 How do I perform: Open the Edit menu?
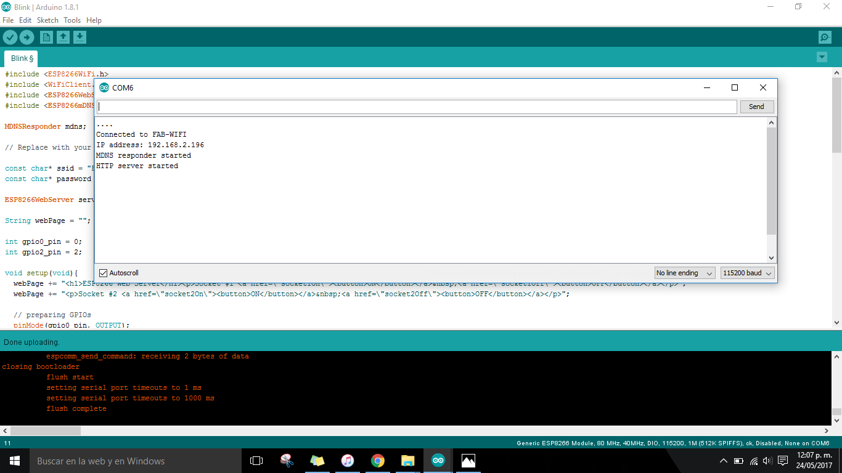coord(25,20)
